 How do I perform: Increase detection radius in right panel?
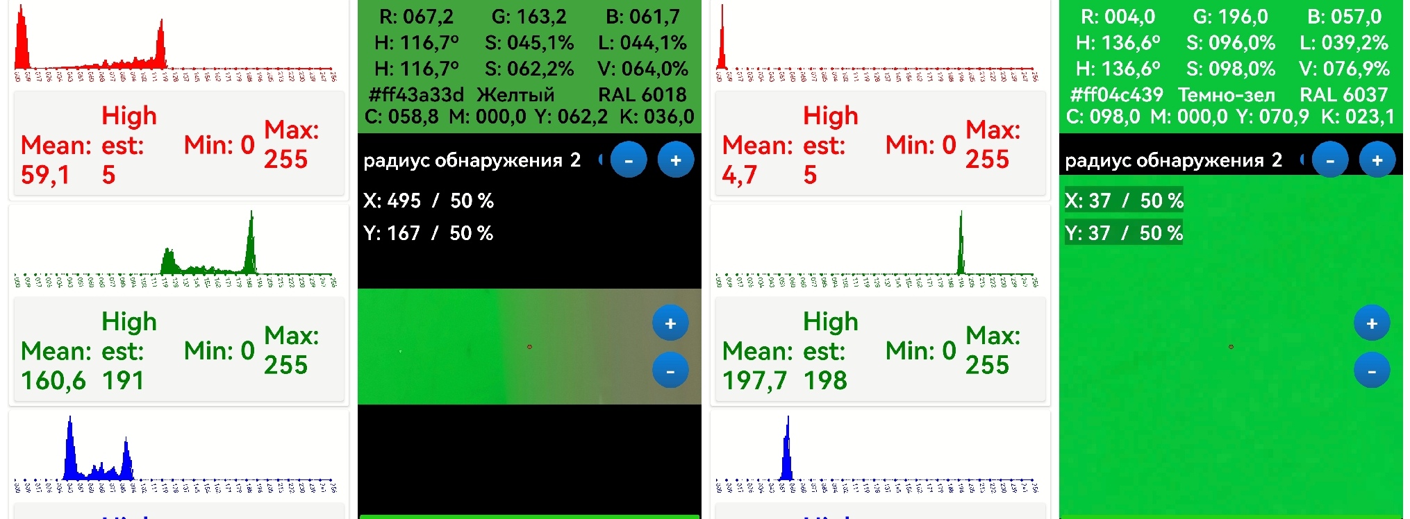(1377, 160)
